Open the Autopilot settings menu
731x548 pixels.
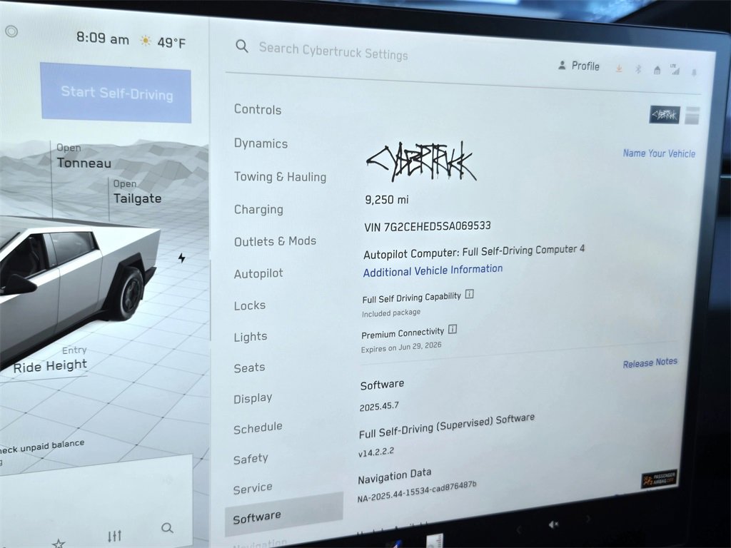click(258, 273)
